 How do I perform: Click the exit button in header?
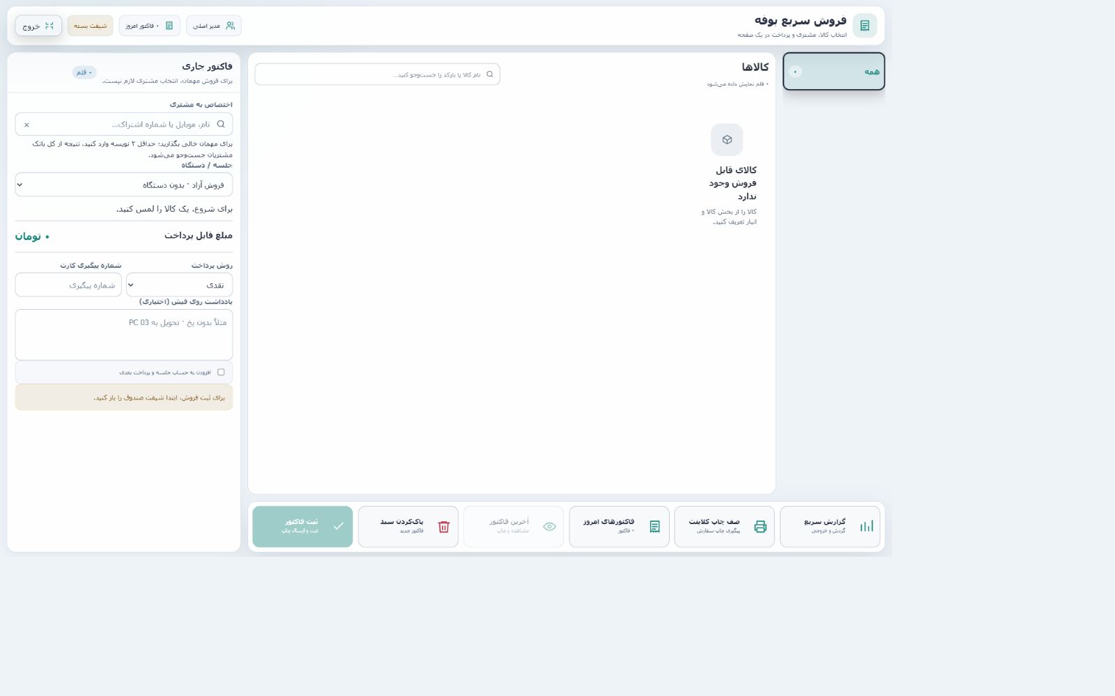coord(38,26)
